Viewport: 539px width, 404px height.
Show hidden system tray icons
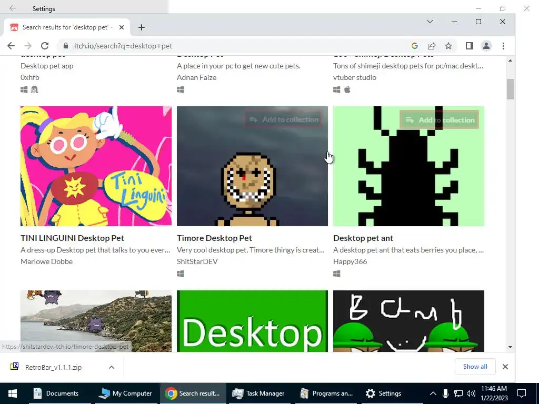click(433, 393)
